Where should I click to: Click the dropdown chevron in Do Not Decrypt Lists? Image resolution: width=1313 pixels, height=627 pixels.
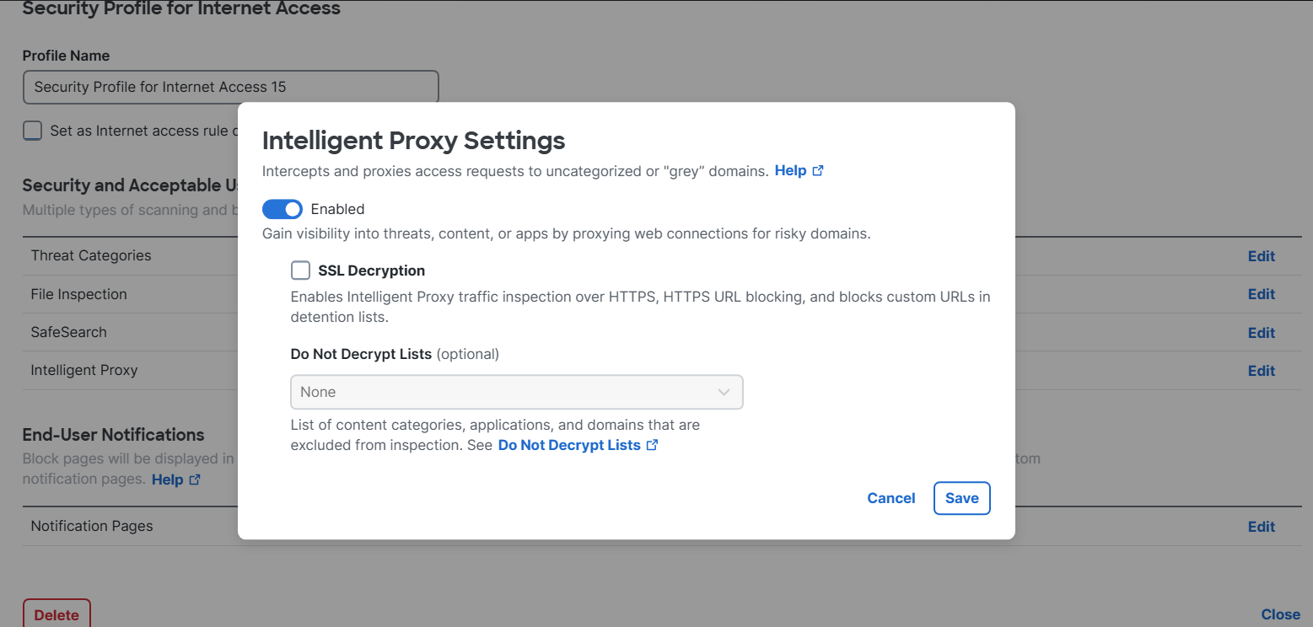pos(724,393)
